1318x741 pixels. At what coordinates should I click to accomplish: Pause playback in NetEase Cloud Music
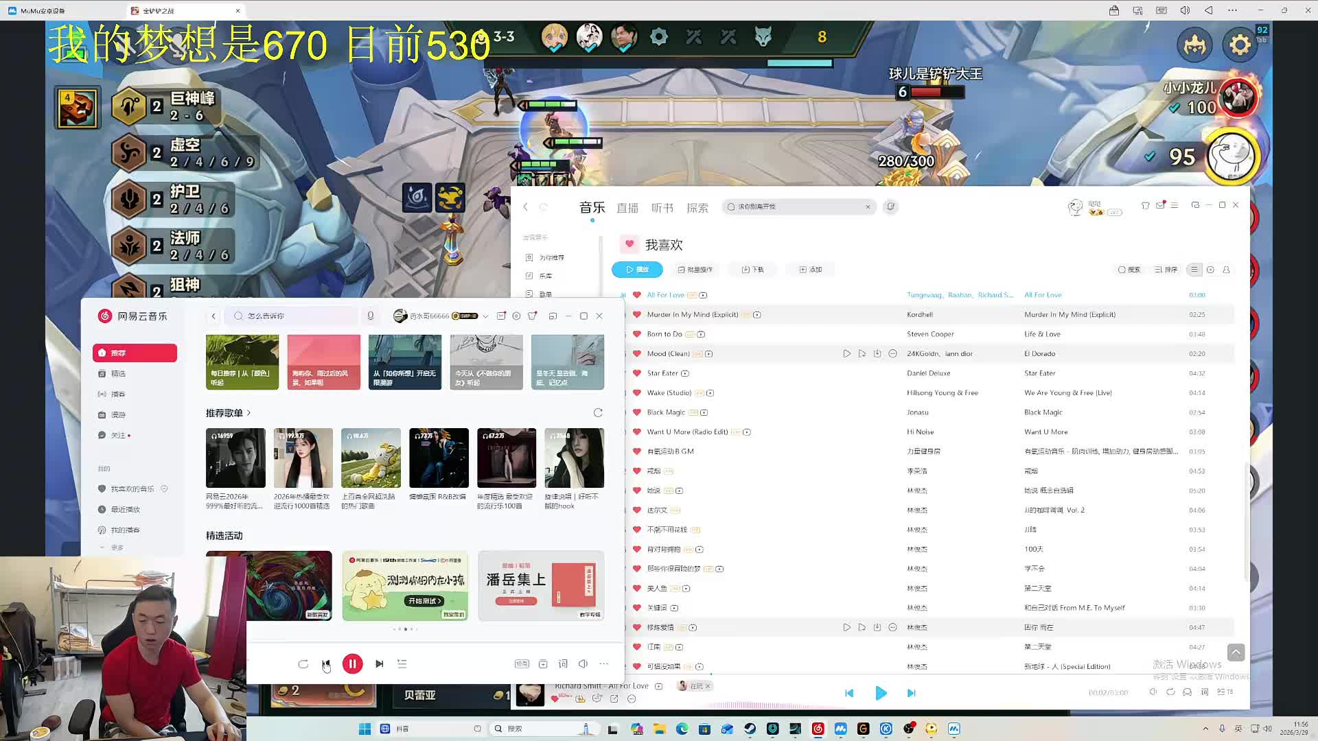tap(352, 663)
